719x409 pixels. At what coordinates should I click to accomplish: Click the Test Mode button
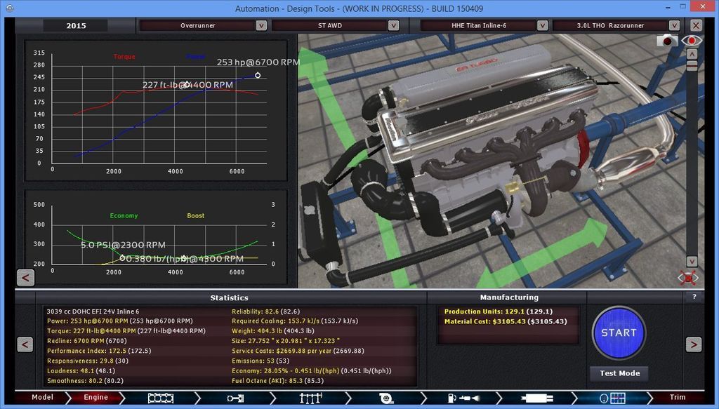pos(619,373)
